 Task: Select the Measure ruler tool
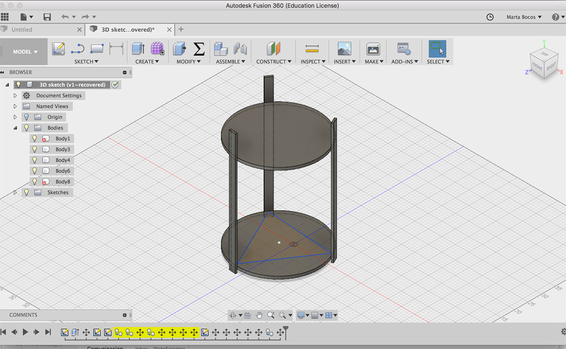pyautogui.click(x=312, y=49)
